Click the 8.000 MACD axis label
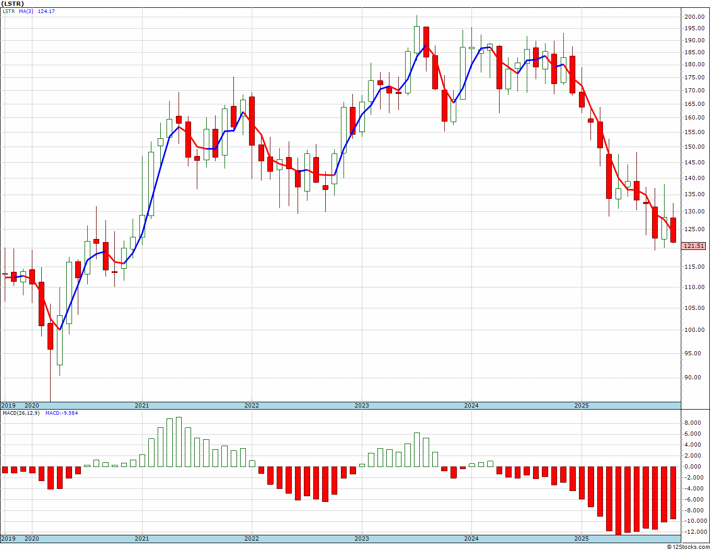This screenshot has height=551, width=710. pos(694,423)
